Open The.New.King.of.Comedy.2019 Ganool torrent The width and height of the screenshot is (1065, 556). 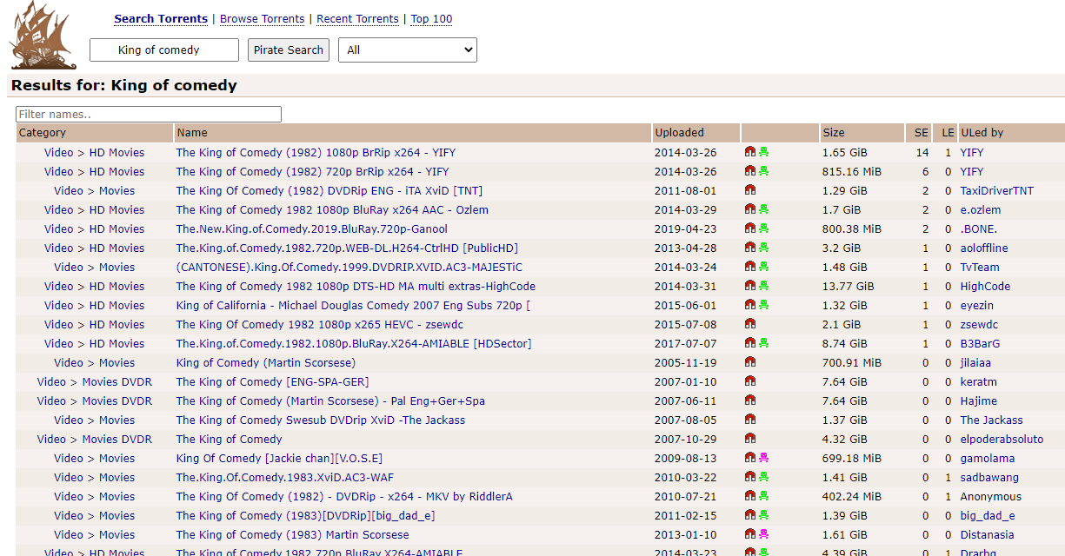(311, 228)
